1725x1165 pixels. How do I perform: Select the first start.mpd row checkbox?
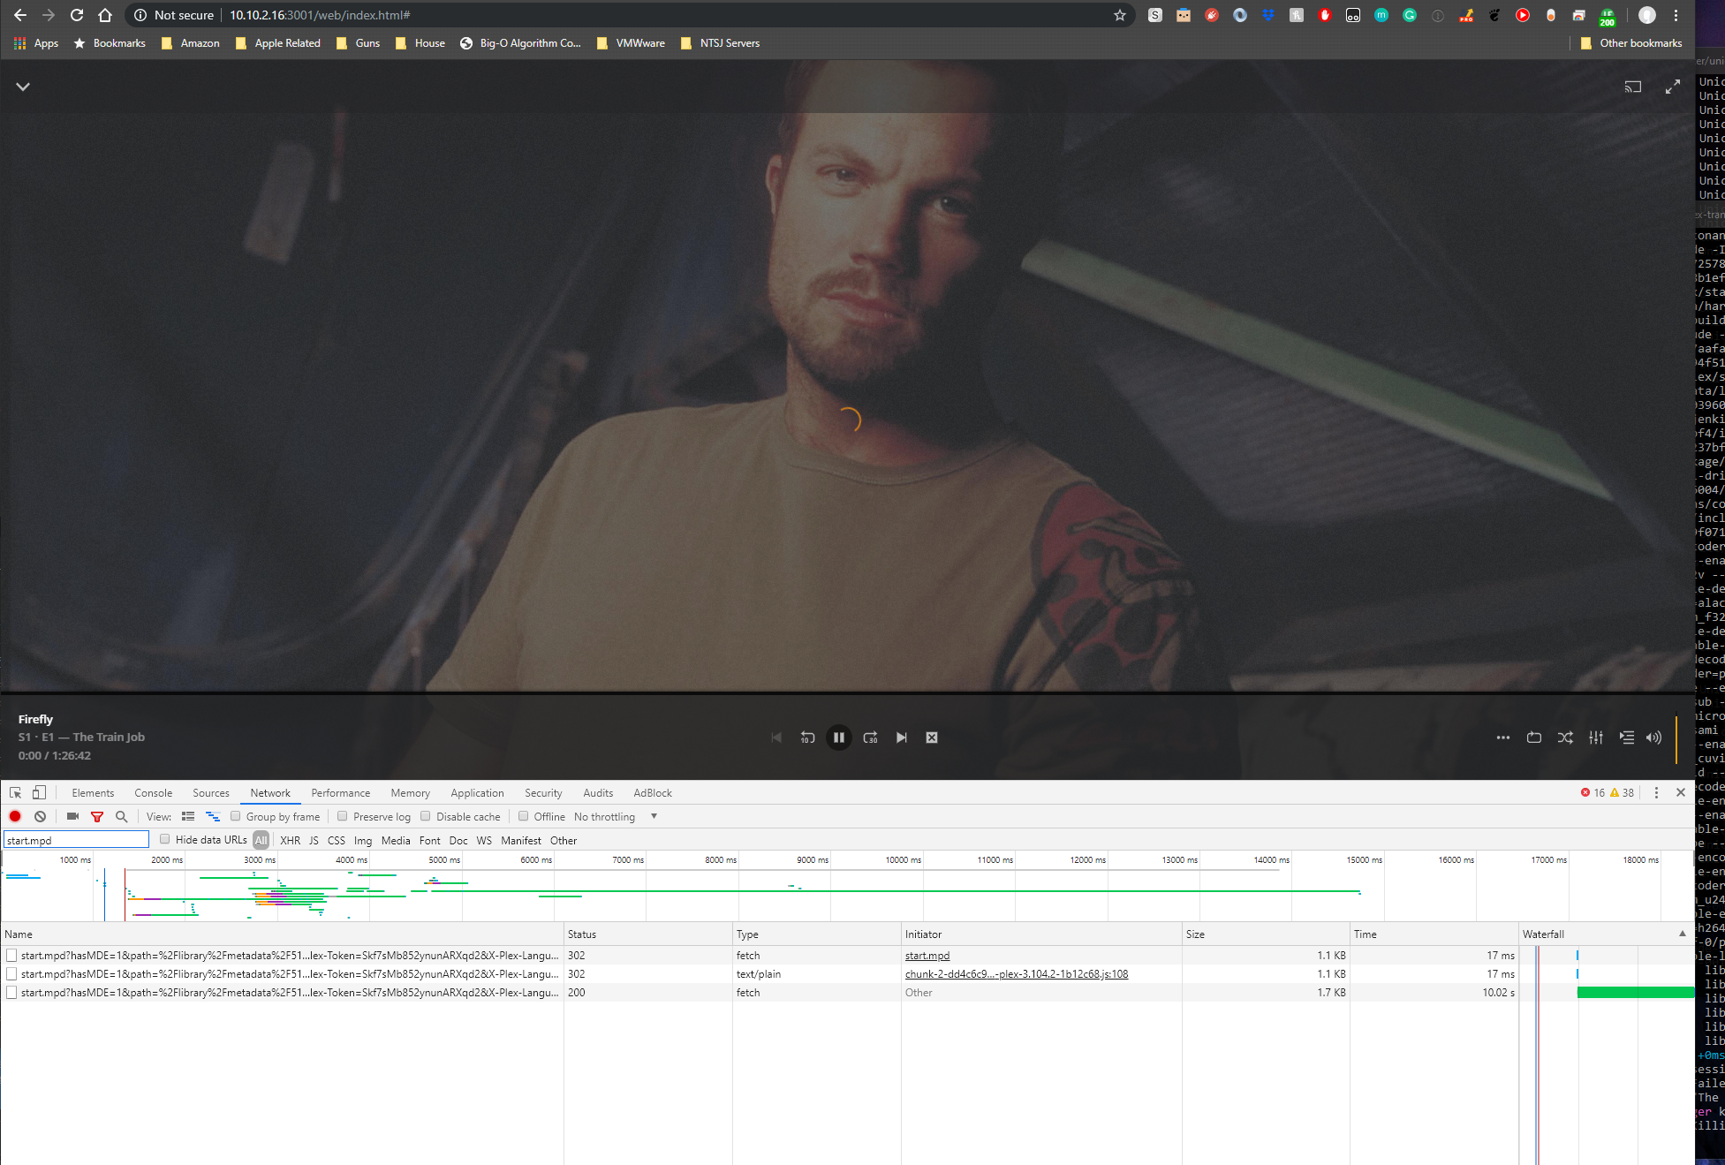click(11, 955)
